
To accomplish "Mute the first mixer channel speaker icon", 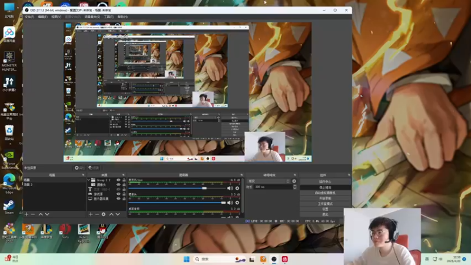I will pos(230,188).
